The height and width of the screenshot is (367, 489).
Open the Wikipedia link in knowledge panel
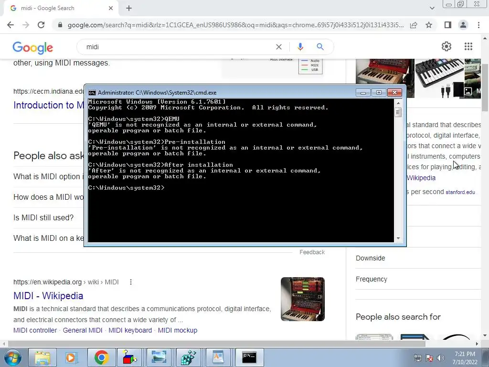[x=421, y=178]
